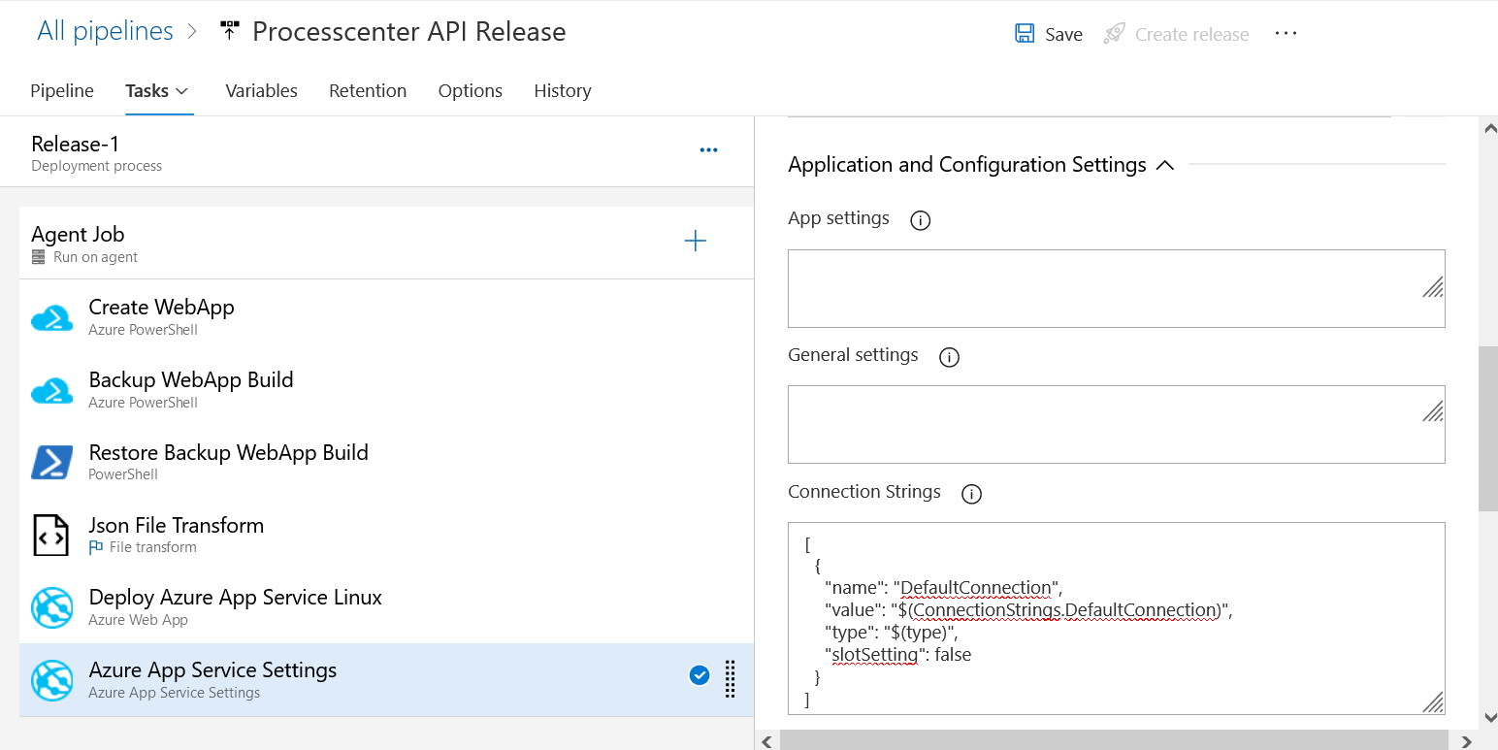
Task: Click the Create release rocket icon
Action: coord(1115,34)
